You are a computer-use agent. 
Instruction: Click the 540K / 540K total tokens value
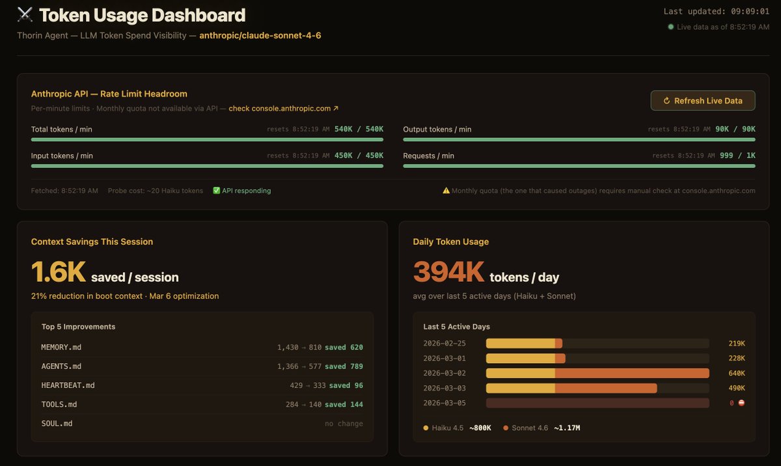tap(359, 129)
